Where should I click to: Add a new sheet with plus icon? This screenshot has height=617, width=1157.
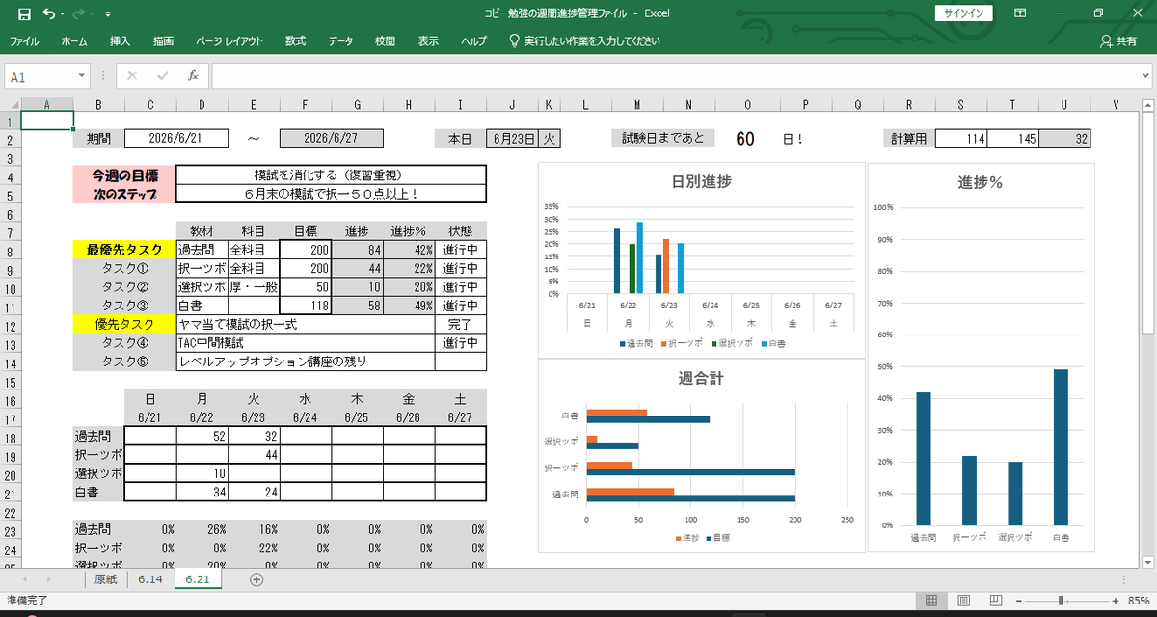click(x=256, y=579)
